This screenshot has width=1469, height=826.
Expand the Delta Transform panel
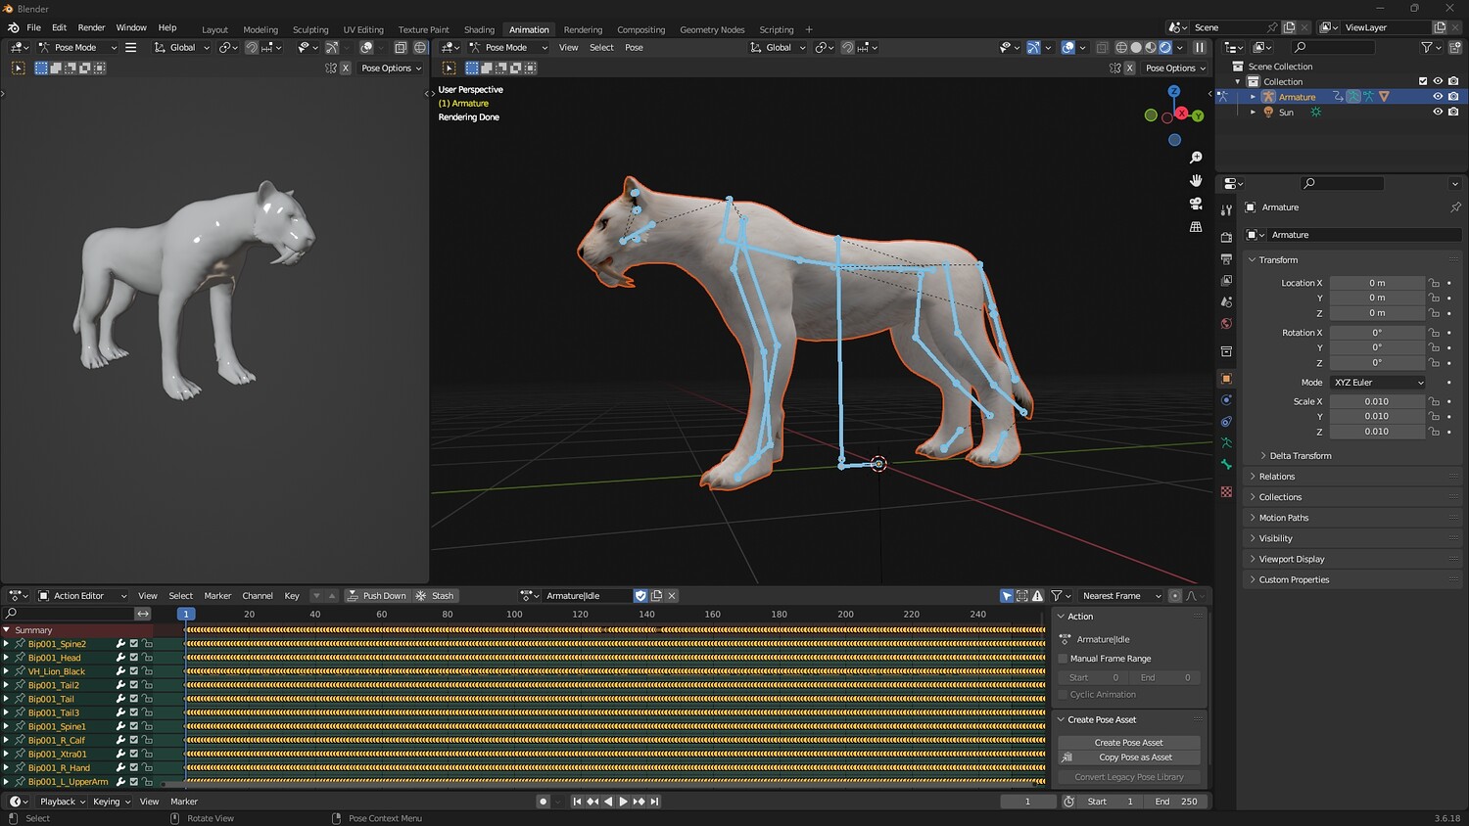[1300, 456]
